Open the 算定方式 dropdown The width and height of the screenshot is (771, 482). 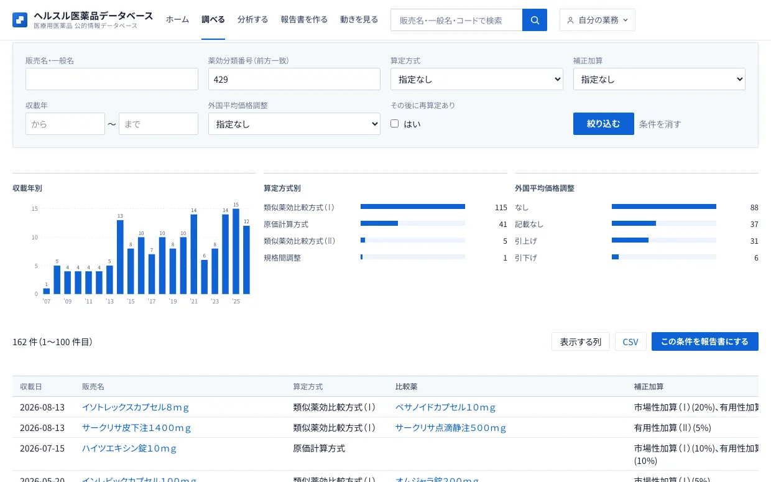477,79
